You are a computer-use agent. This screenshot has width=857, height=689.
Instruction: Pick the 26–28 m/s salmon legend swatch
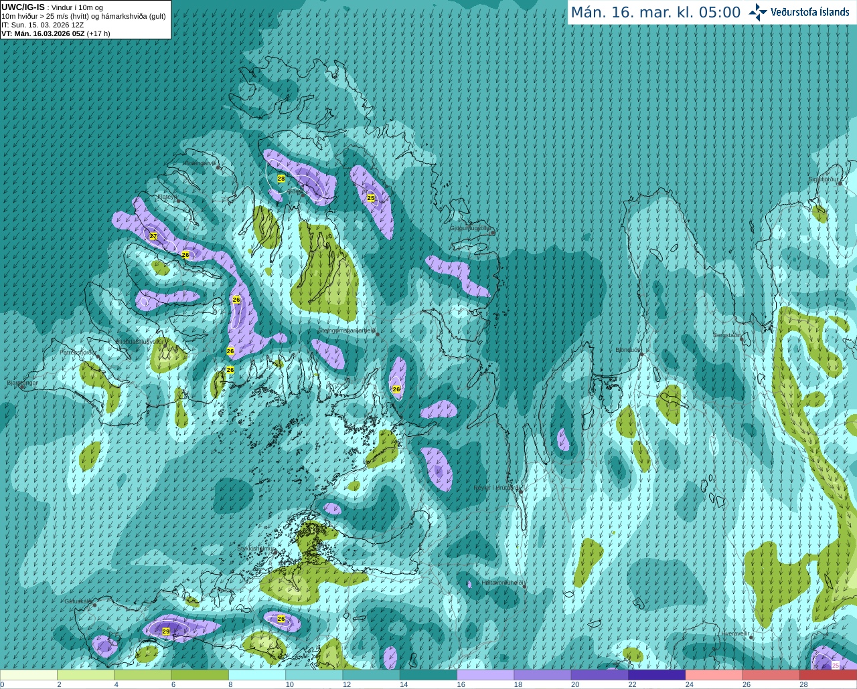[x=771, y=675]
